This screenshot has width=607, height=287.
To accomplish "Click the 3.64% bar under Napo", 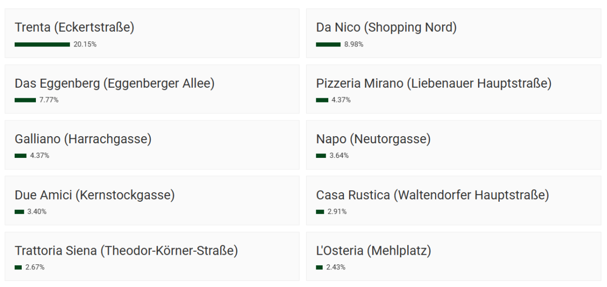I will pos(321,156).
